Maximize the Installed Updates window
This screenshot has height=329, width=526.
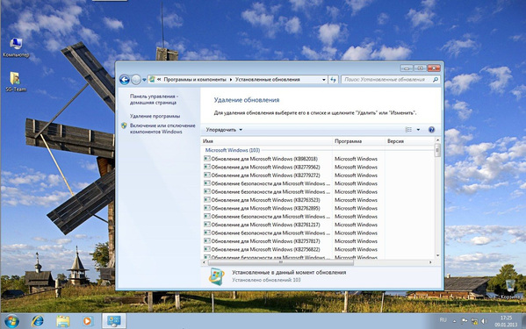pos(421,68)
